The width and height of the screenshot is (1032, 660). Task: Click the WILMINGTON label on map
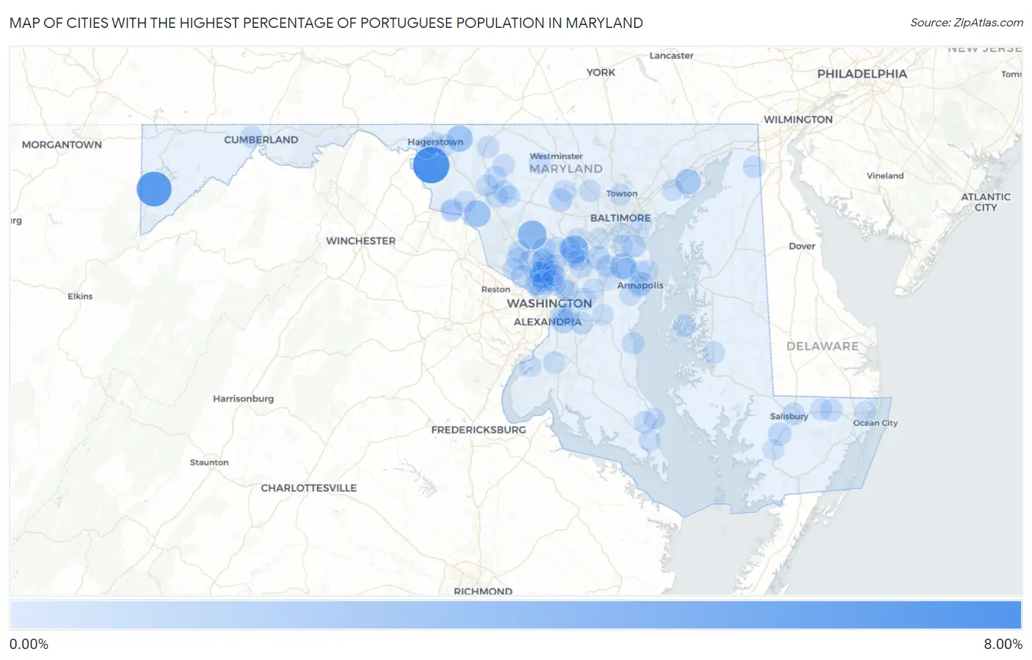pyautogui.click(x=798, y=120)
